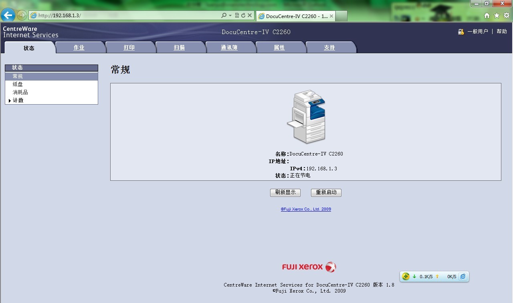513x303 pixels.
Task: Click the IPv4 value 192.168.1.3
Action: [321, 169]
